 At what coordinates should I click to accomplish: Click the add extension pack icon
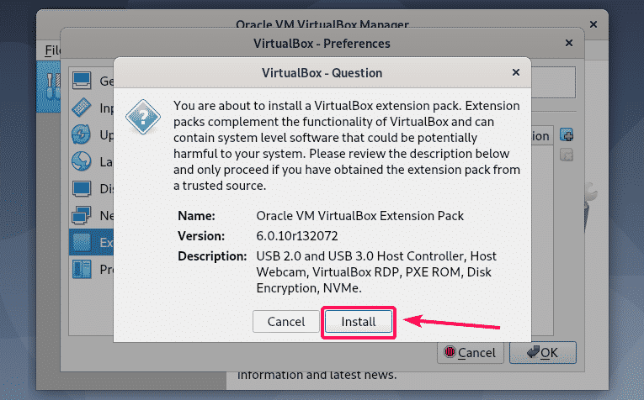(x=567, y=135)
